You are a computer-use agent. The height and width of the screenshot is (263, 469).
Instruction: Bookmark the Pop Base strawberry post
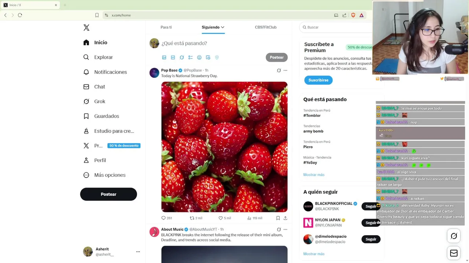(x=278, y=218)
